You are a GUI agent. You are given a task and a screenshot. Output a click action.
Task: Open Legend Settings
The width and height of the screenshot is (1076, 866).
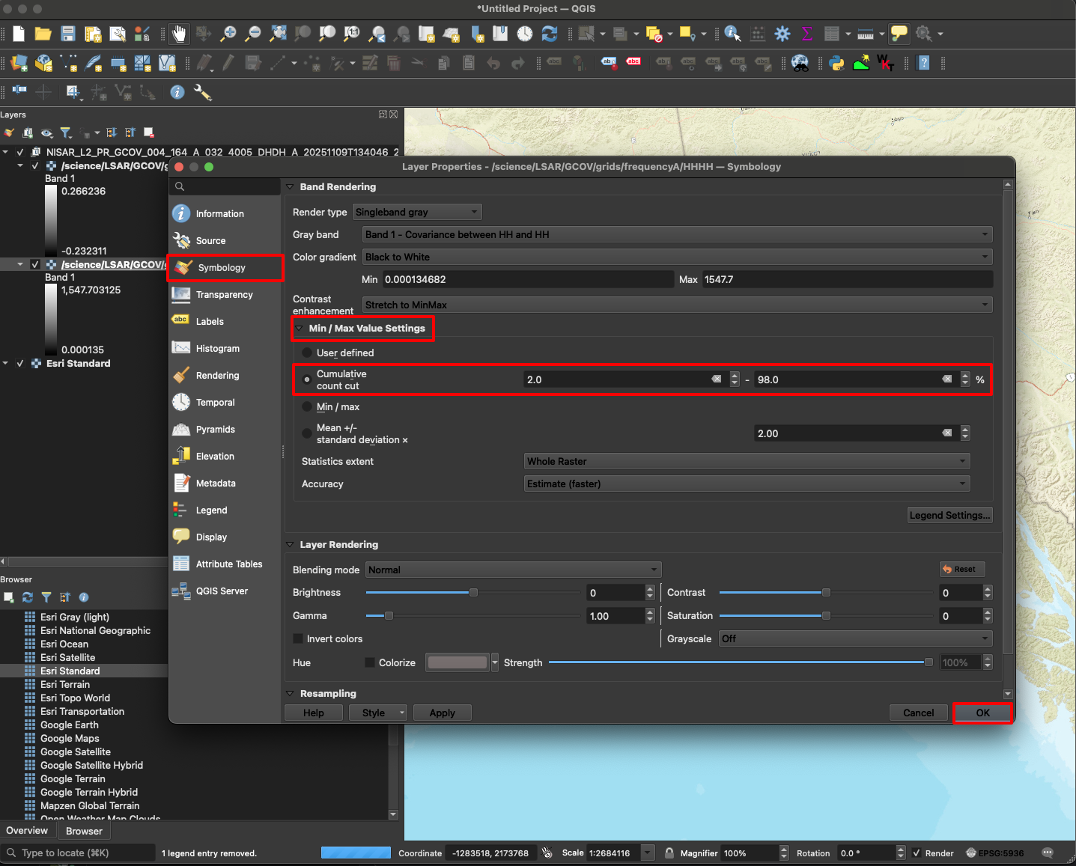[949, 515]
